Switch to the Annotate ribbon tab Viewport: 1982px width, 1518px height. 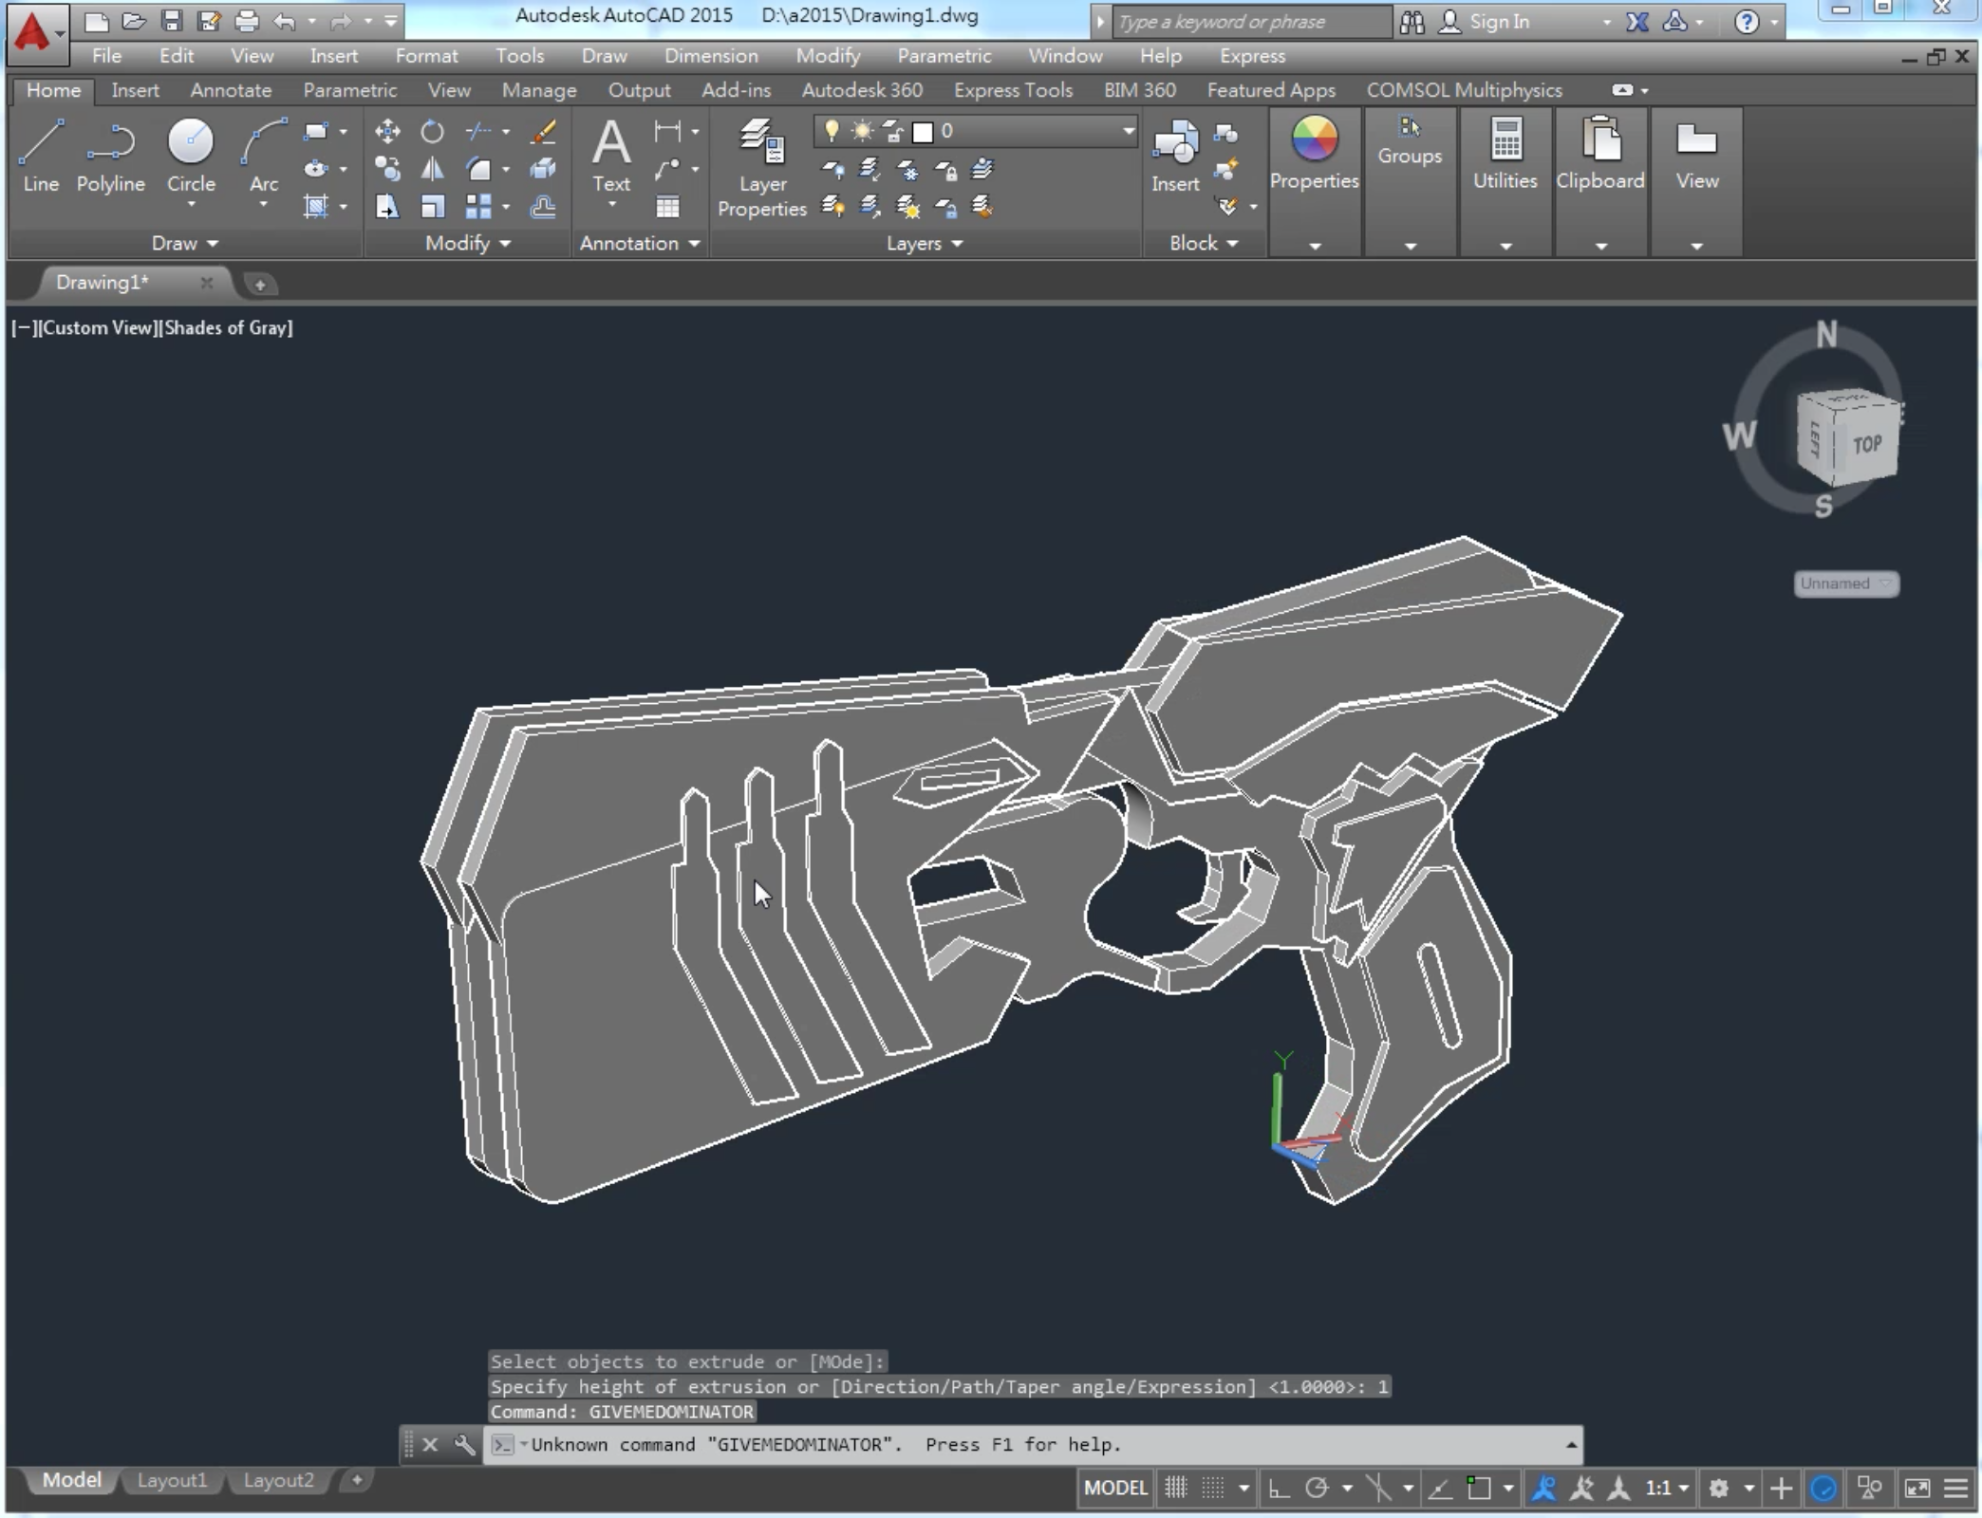(231, 90)
